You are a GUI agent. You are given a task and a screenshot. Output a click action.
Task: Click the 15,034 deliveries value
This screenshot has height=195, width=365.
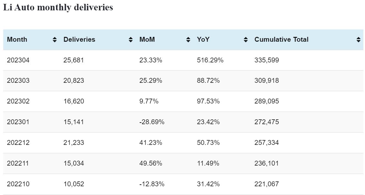point(74,163)
